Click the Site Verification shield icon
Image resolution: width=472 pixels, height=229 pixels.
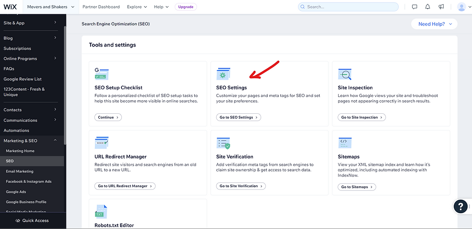click(223, 143)
